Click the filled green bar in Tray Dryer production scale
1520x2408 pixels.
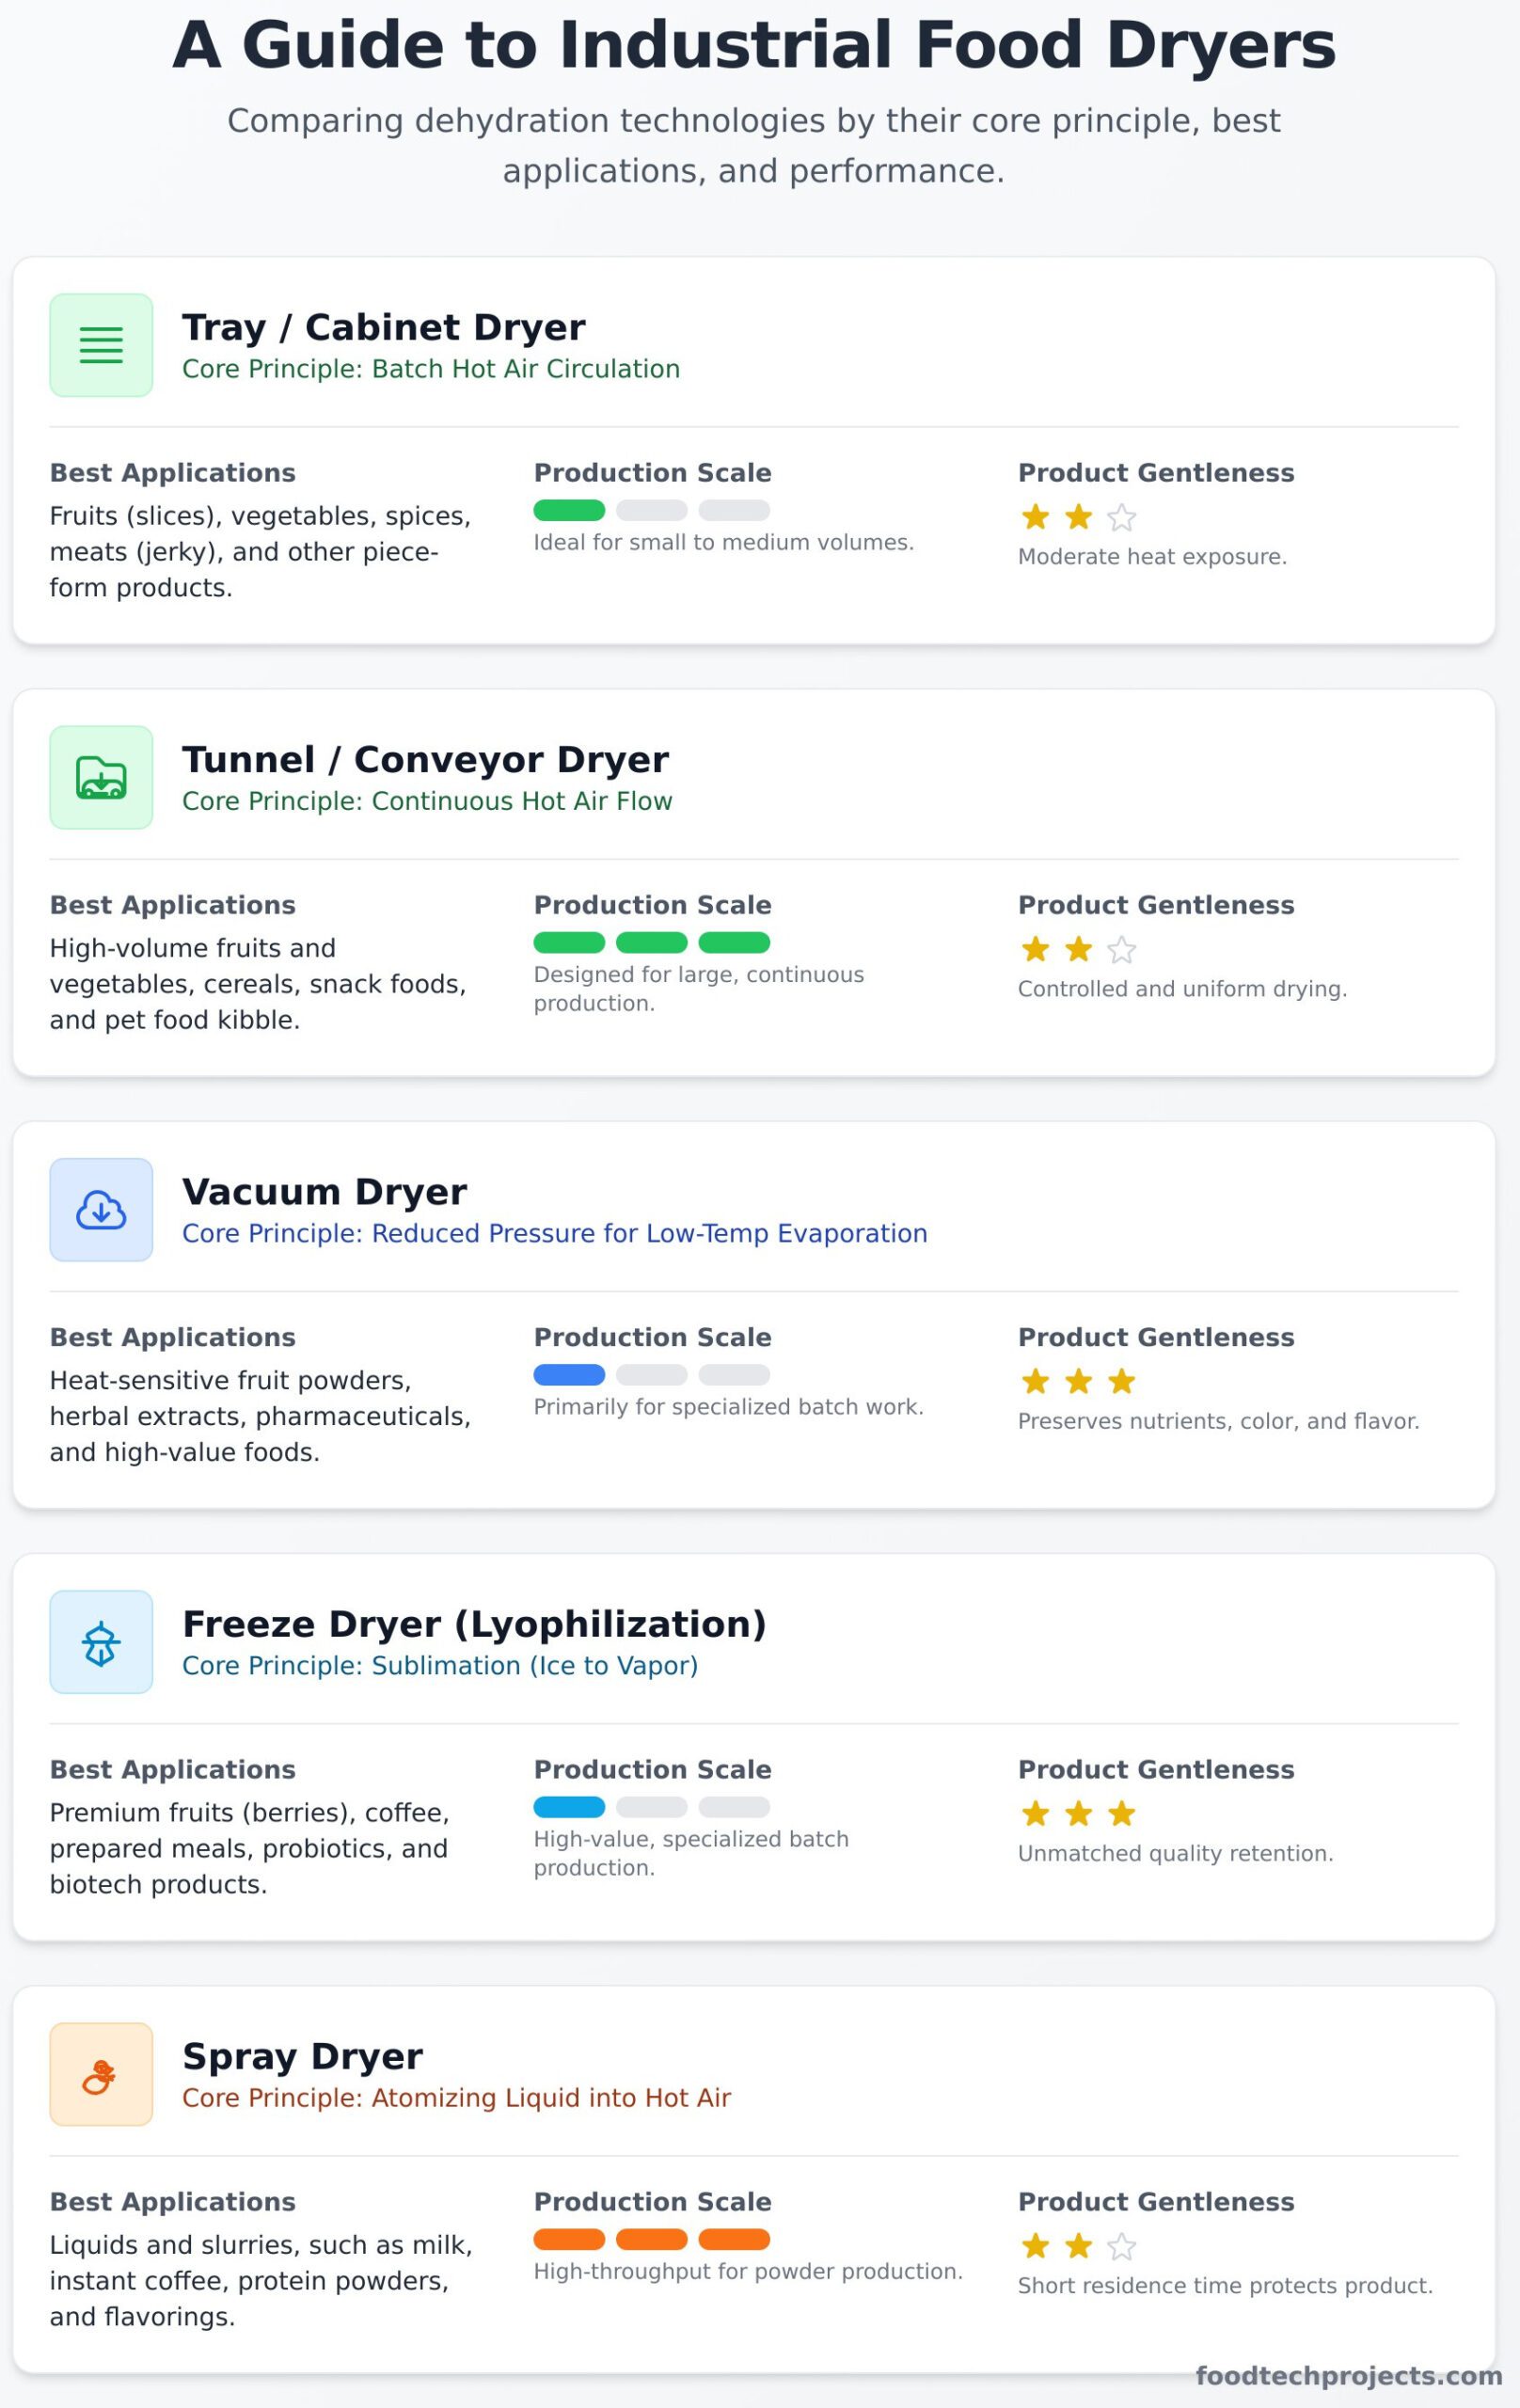coord(569,510)
